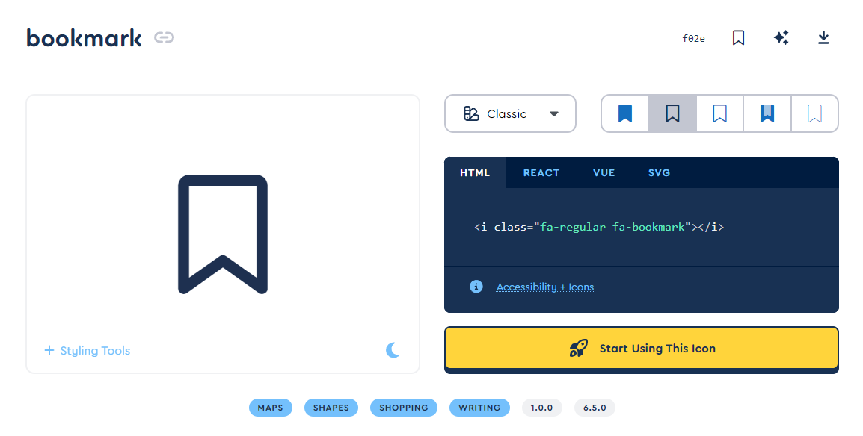Switch to the VUE code tab
This screenshot has height=436, width=863.
(604, 172)
